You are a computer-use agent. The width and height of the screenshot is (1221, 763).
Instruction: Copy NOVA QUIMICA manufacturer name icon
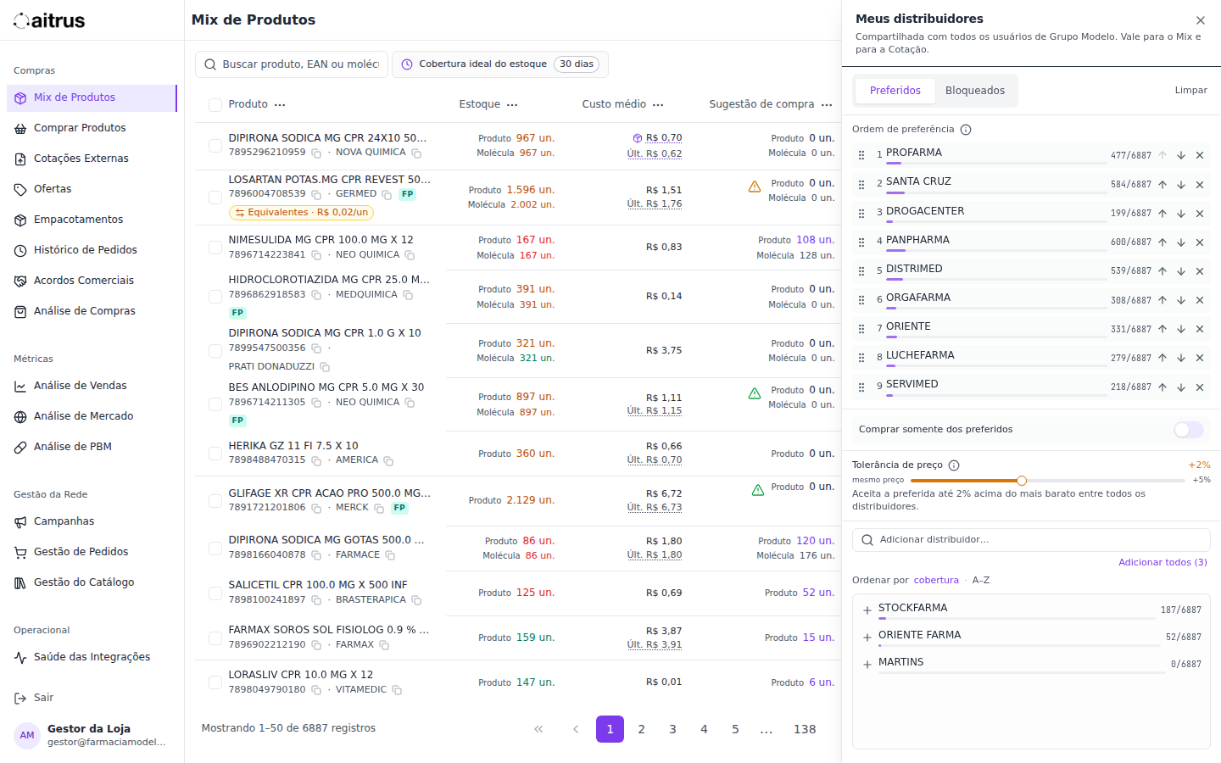[416, 153]
